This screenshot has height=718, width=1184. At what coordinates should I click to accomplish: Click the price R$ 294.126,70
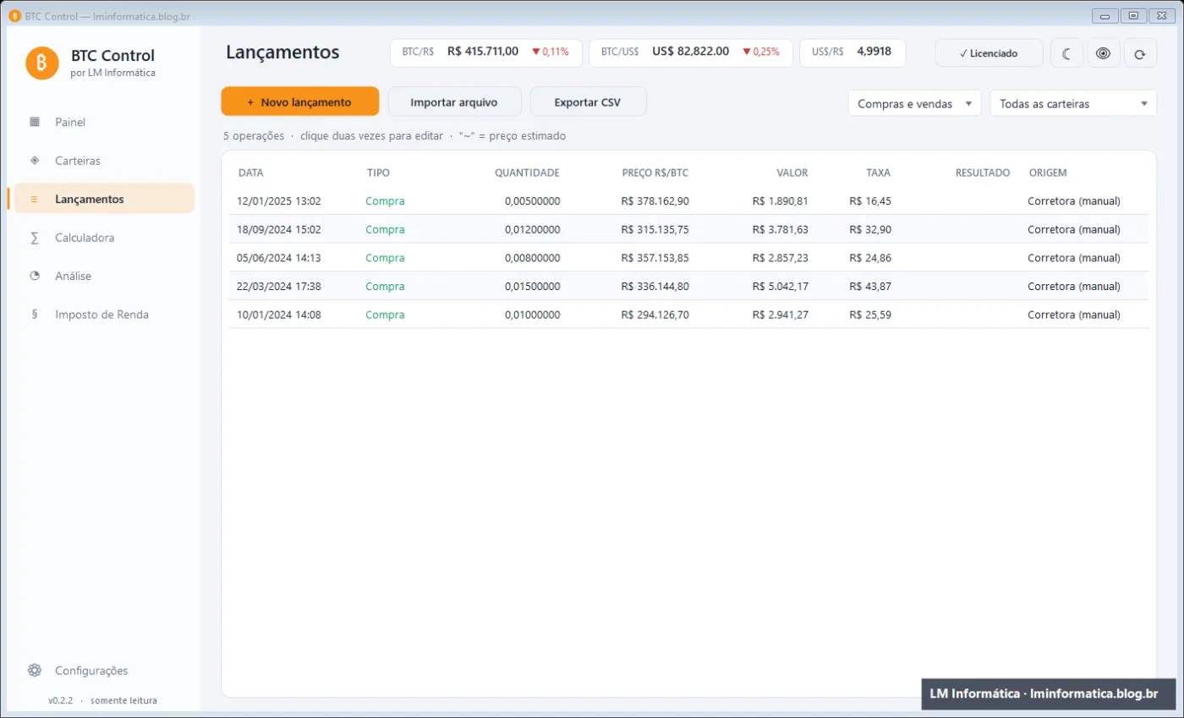[655, 315]
